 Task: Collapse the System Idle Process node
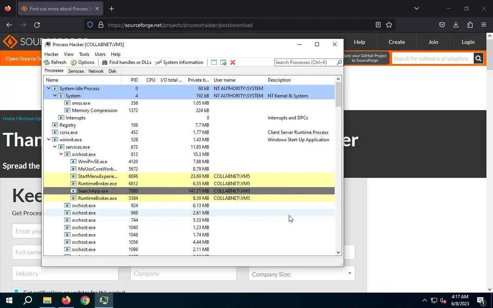49,89
